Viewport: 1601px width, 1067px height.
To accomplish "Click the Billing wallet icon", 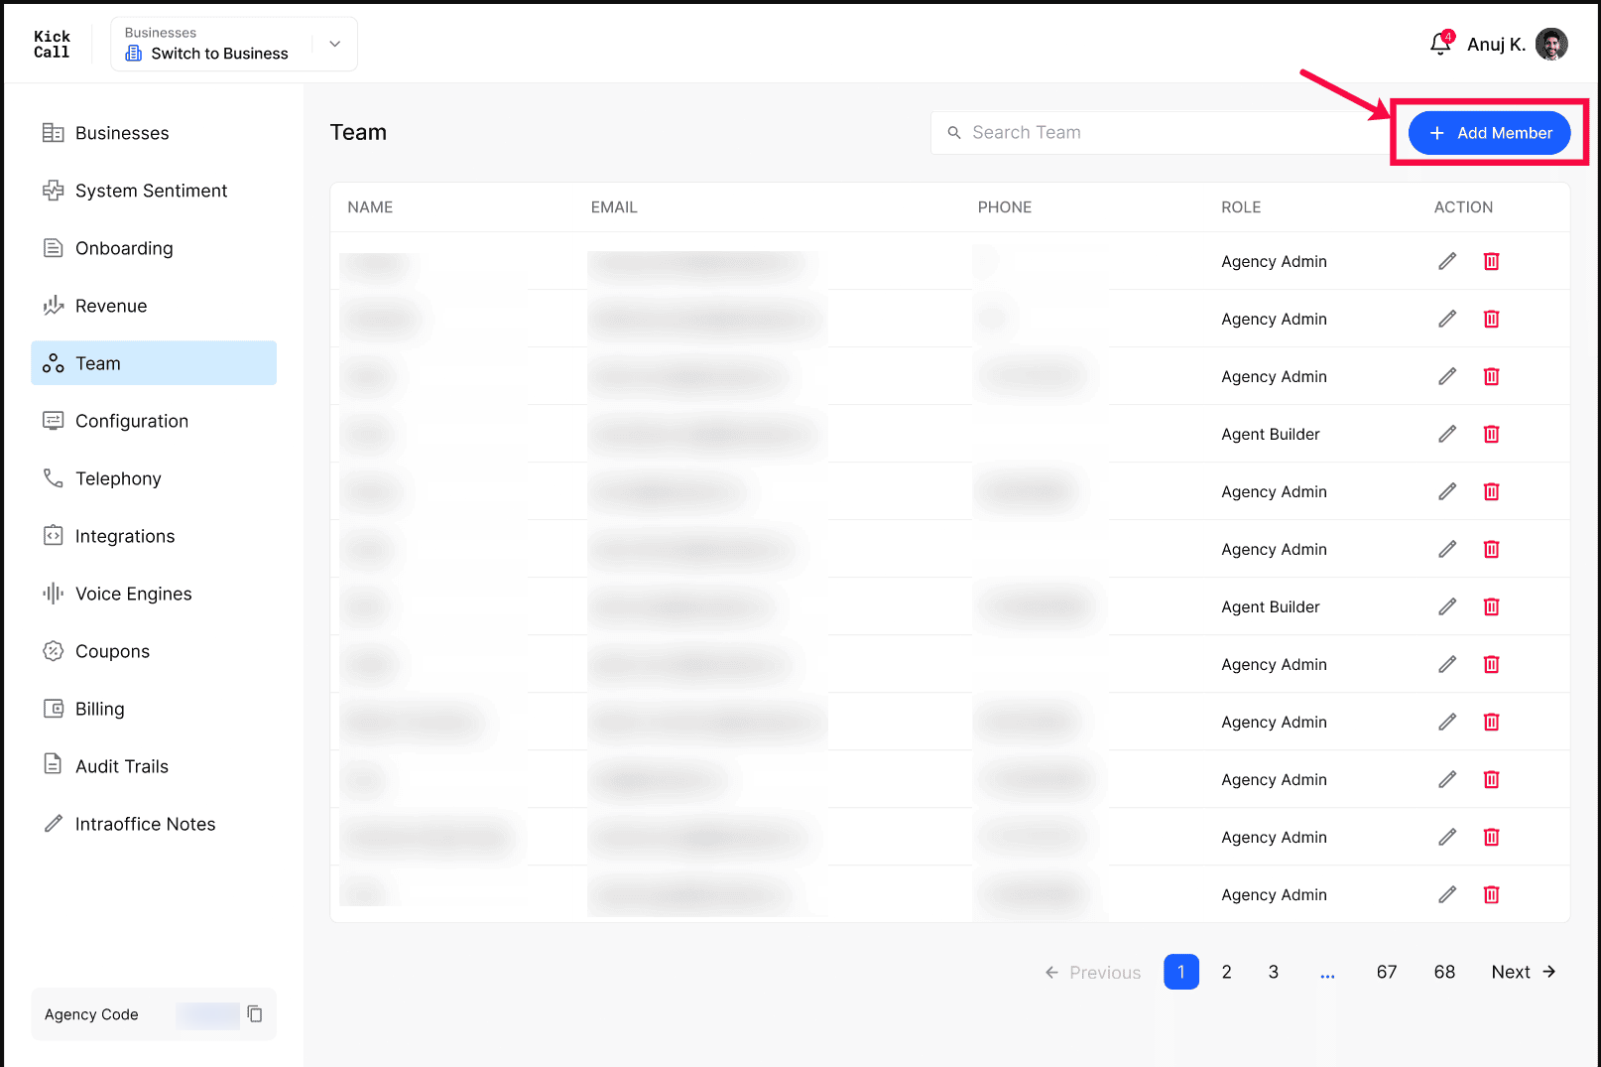I will coord(53,709).
